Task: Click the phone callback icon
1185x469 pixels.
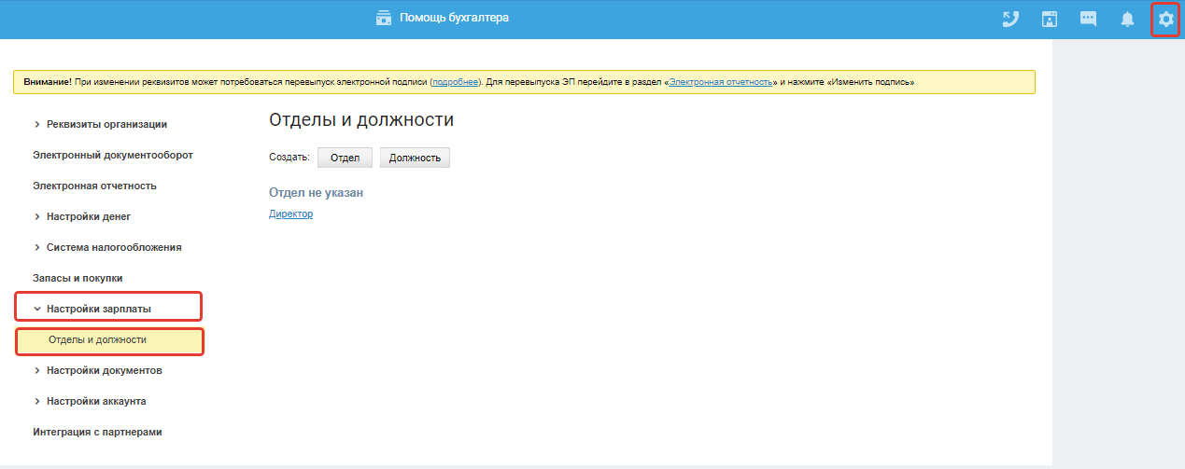Action: [1010, 19]
